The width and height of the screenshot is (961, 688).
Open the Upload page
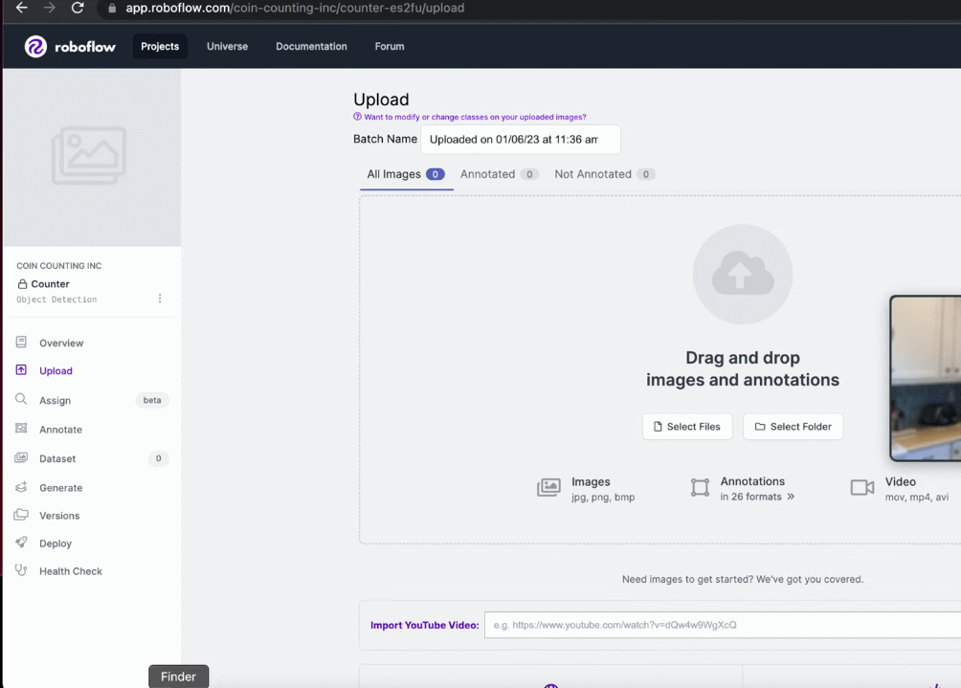56,370
